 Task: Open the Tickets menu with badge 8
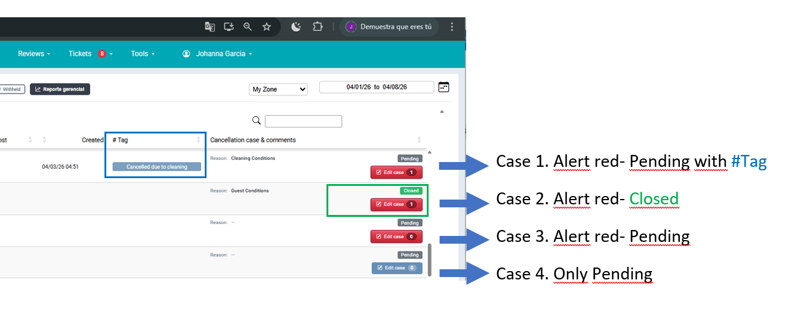tap(90, 54)
